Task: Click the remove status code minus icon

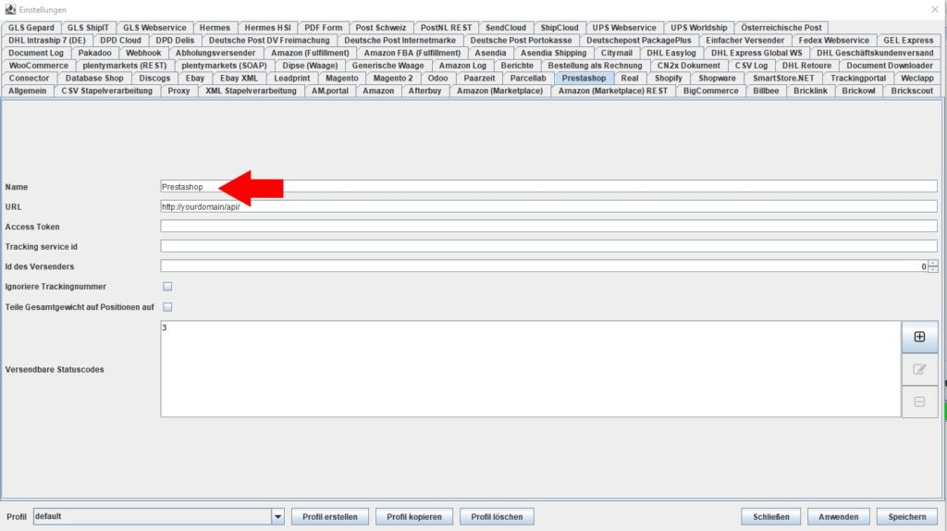Action: tap(919, 401)
